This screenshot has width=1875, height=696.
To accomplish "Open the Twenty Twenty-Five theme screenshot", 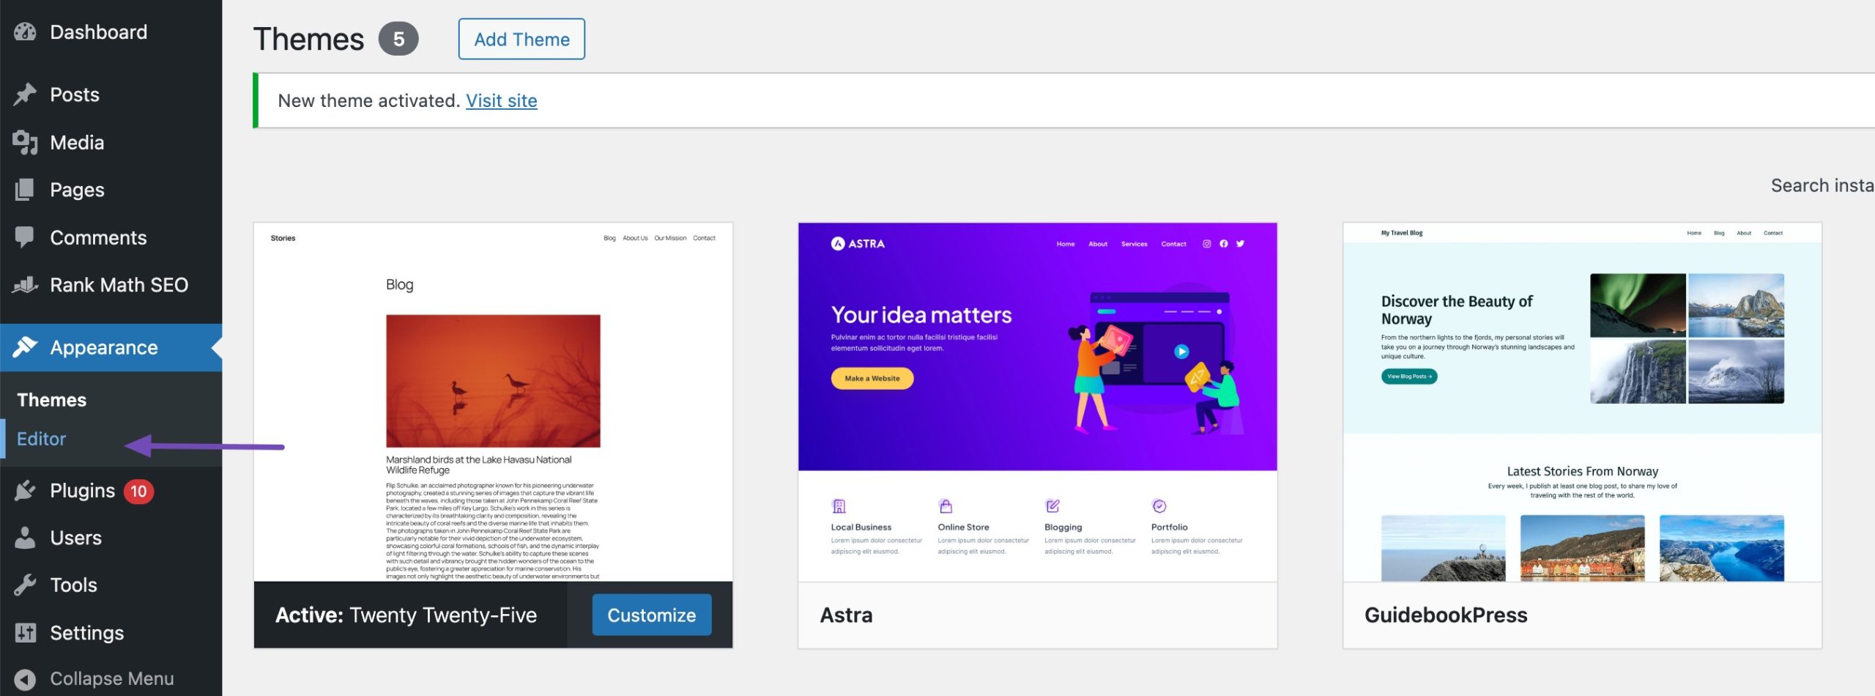I will click(493, 402).
